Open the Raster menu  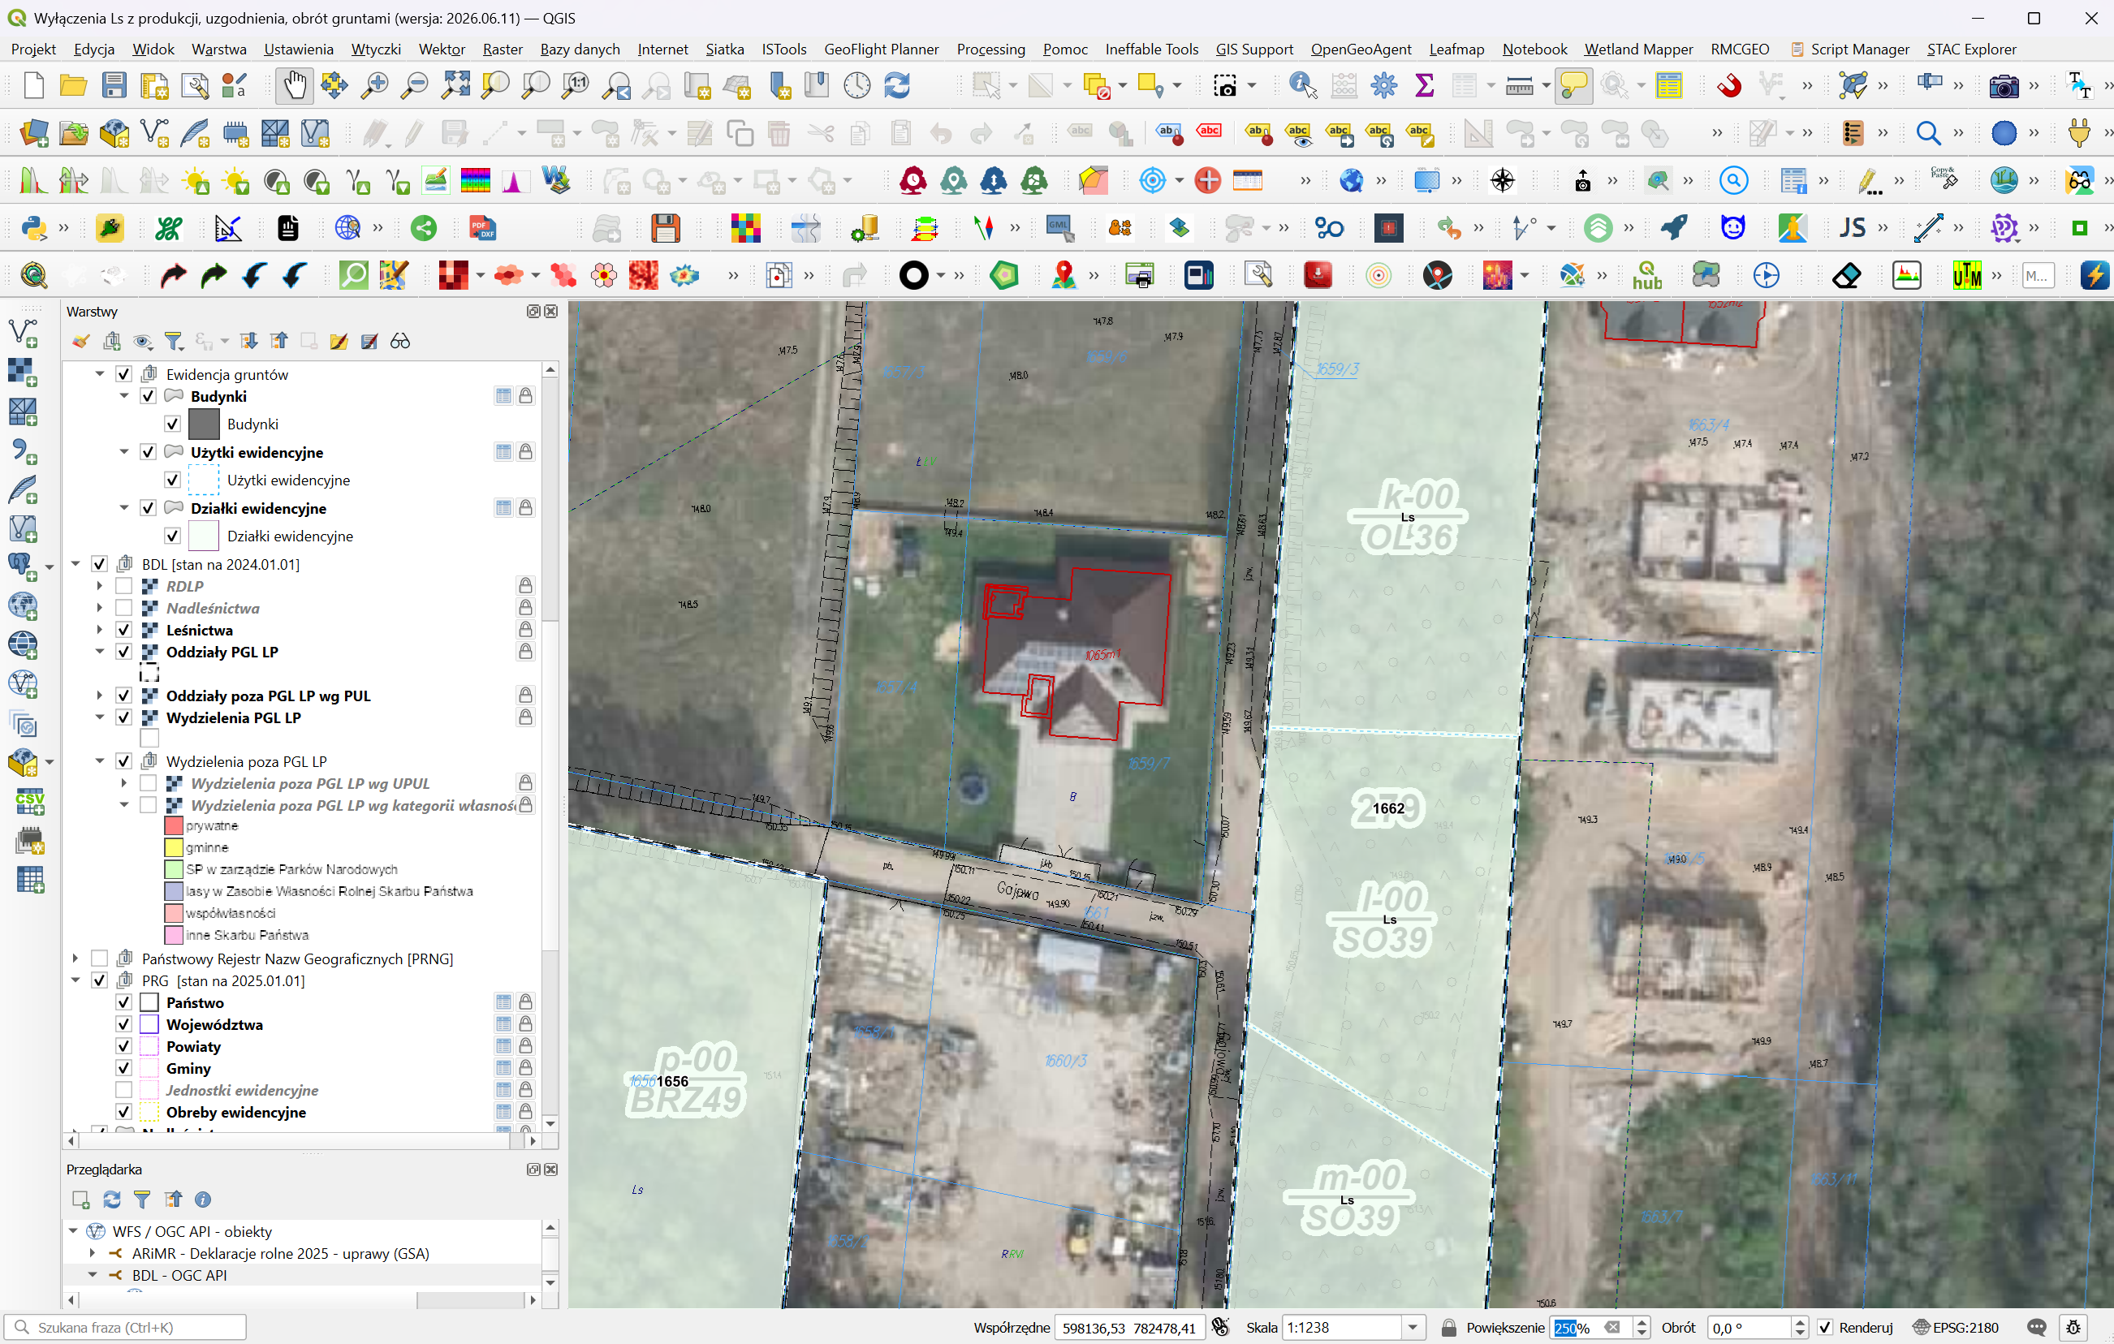[x=503, y=50]
